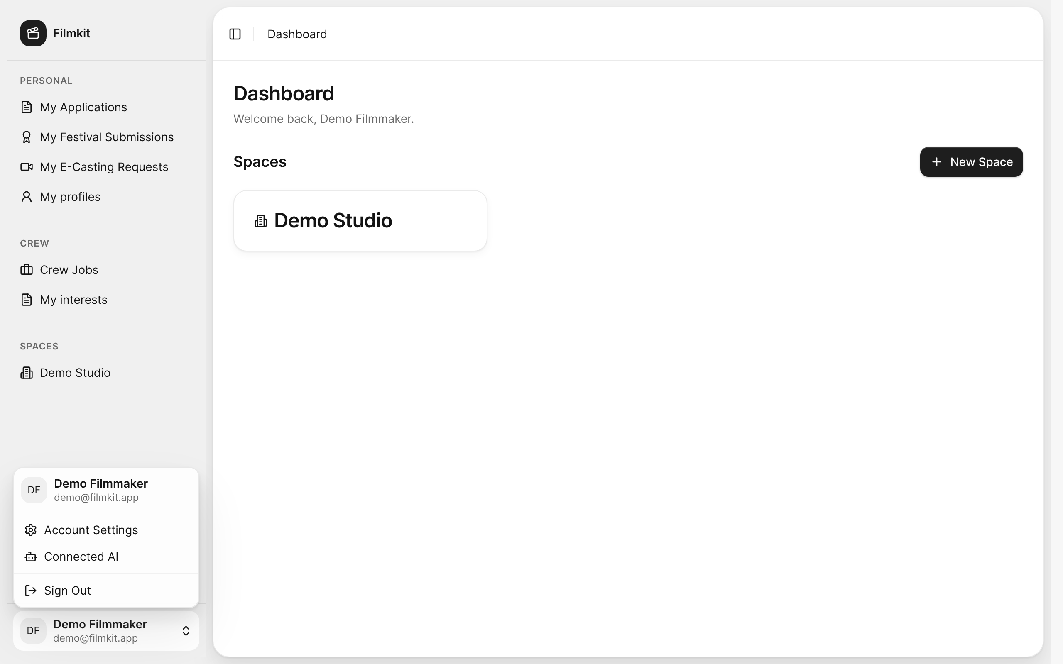Toggle the sidebar panel icon
Image resolution: width=1063 pixels, height=664 pixels.
tap(235, 34)
